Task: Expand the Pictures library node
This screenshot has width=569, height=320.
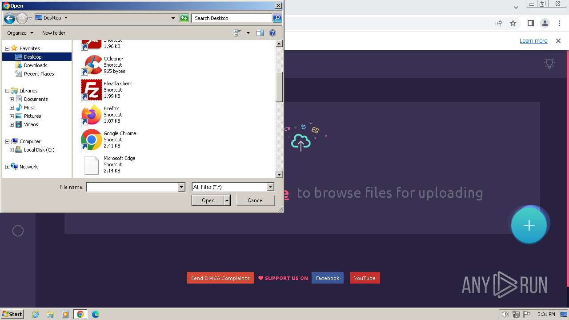Action: [12, 116]
